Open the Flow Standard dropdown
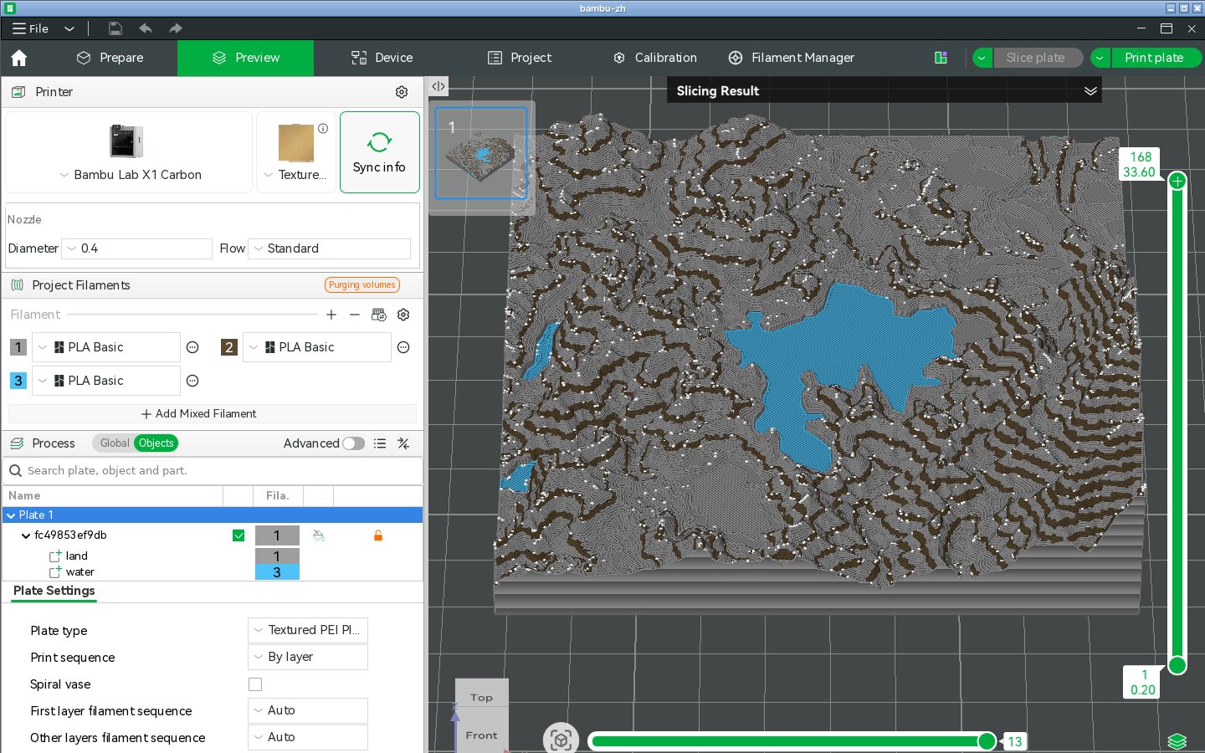Viewport: 1205px width, 753px height. pyautogui.click(x=330, y=248)
